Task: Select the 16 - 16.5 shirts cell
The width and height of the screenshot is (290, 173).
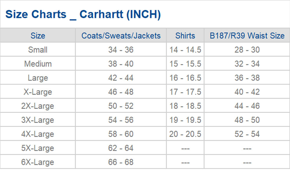Action: click(185, 78)
